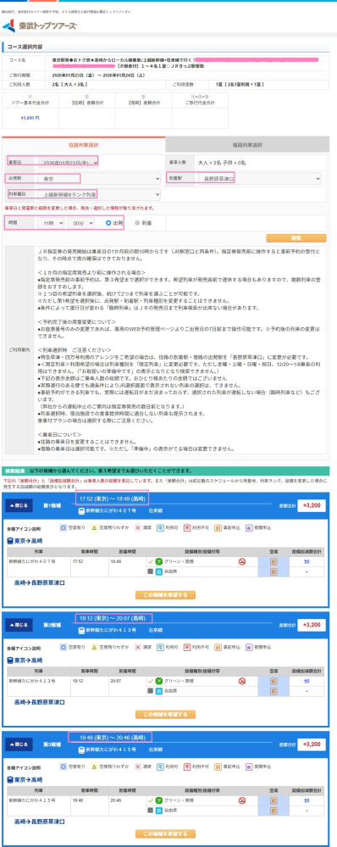
Task: Toggle 自由席 checkbox for たにがわ413号
Action: [151, 690]
